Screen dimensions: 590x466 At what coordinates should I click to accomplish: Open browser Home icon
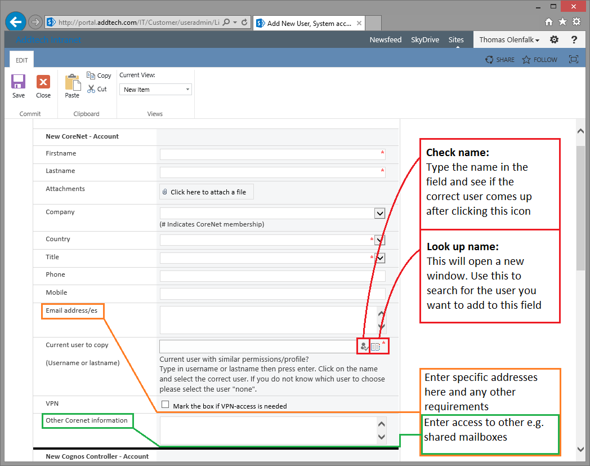[549, 22]
